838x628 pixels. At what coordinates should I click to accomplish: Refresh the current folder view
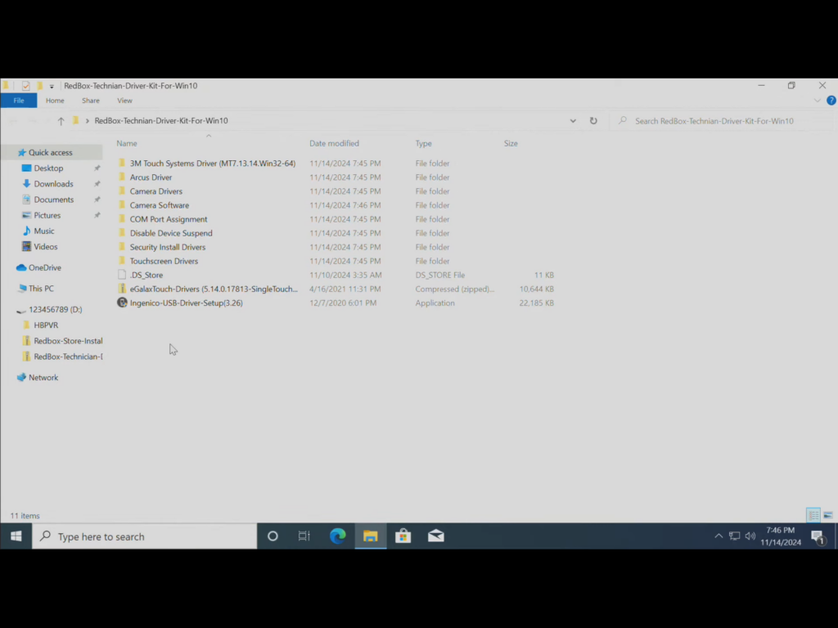pyautogui.click(x=593, y=121)
